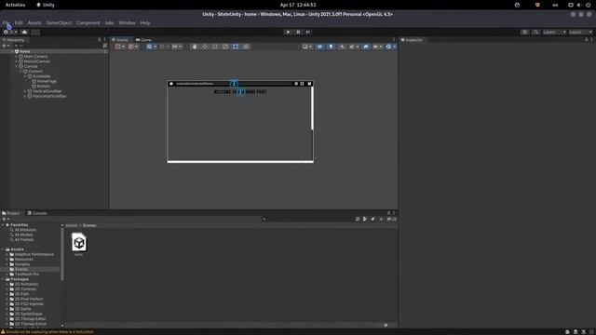This screenshot has height=335, width=596.
Task: Switch to the Game view tab
Action: pos(143,40)
